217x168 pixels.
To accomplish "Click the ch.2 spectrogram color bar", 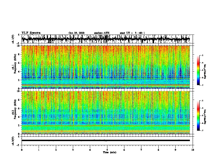I will point(198,116).
